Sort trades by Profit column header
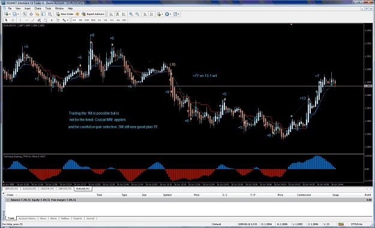 point(368,195)
